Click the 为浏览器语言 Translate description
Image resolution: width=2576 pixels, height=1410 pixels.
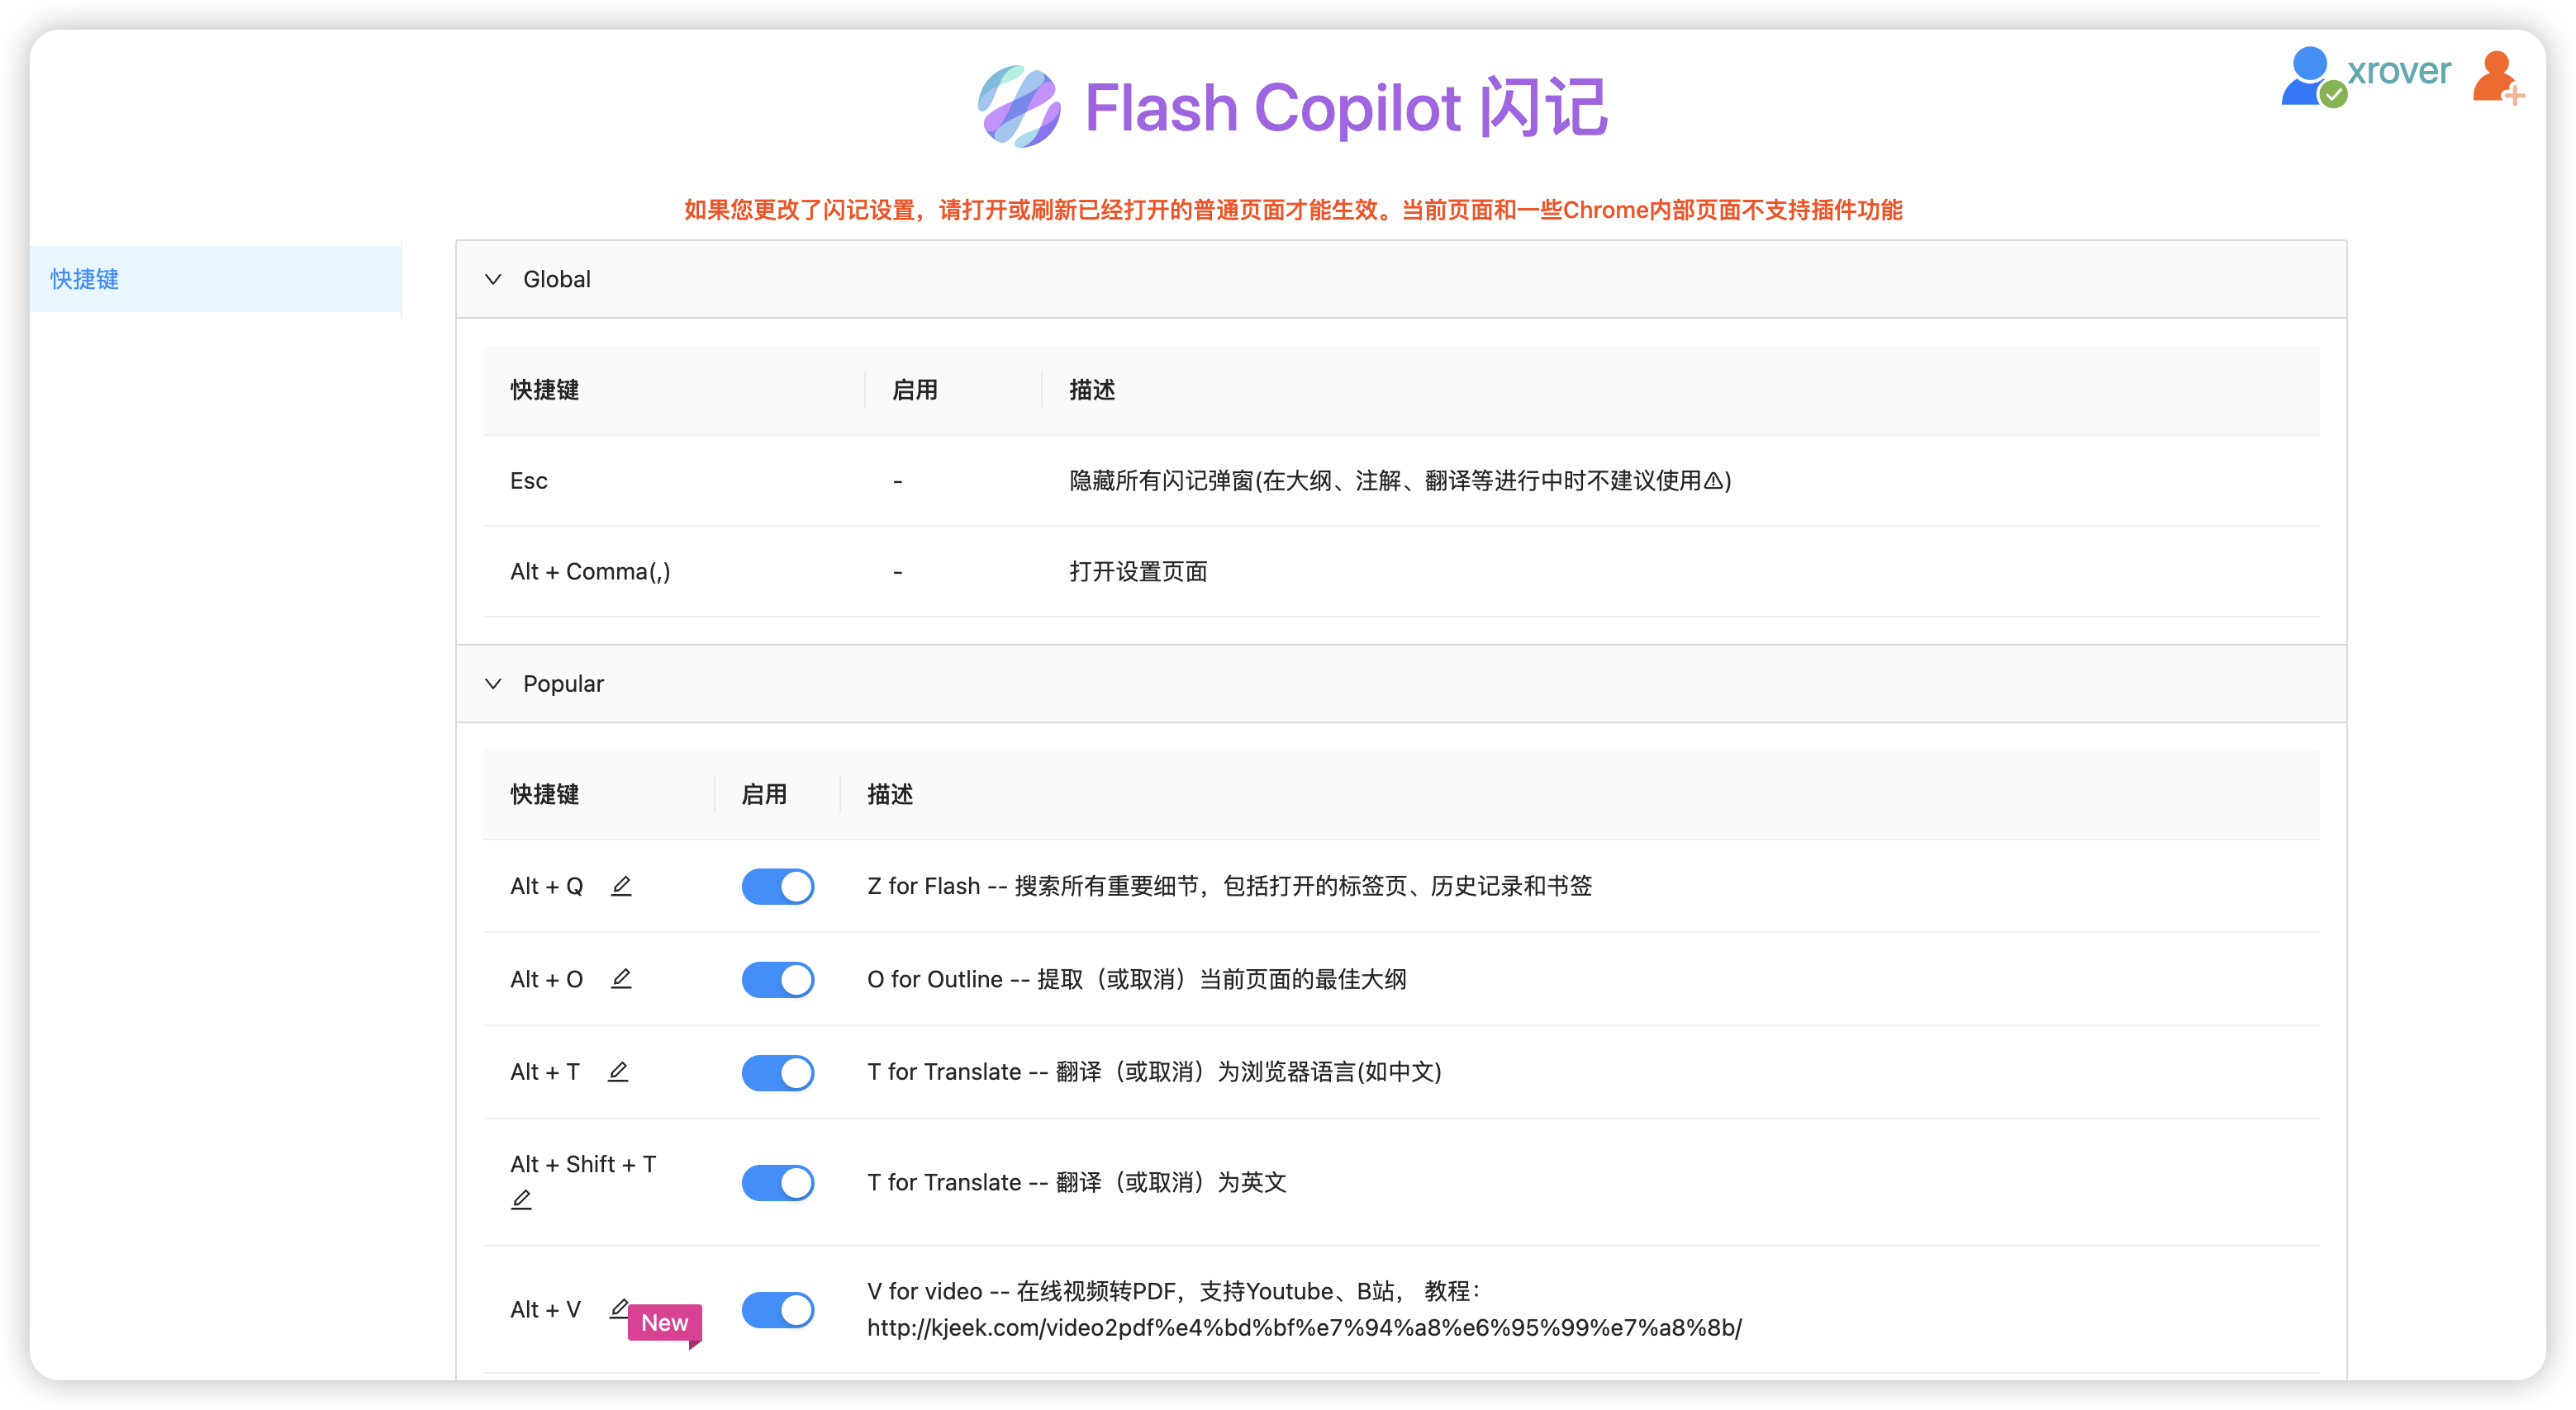pos(1154,1072)
